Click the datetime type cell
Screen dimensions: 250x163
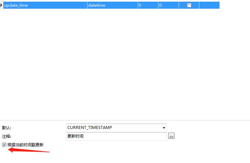(112, 5)
